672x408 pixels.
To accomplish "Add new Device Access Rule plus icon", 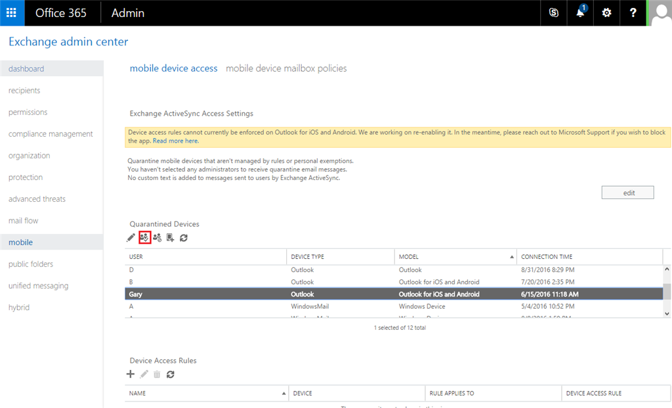I will point(131,374).
